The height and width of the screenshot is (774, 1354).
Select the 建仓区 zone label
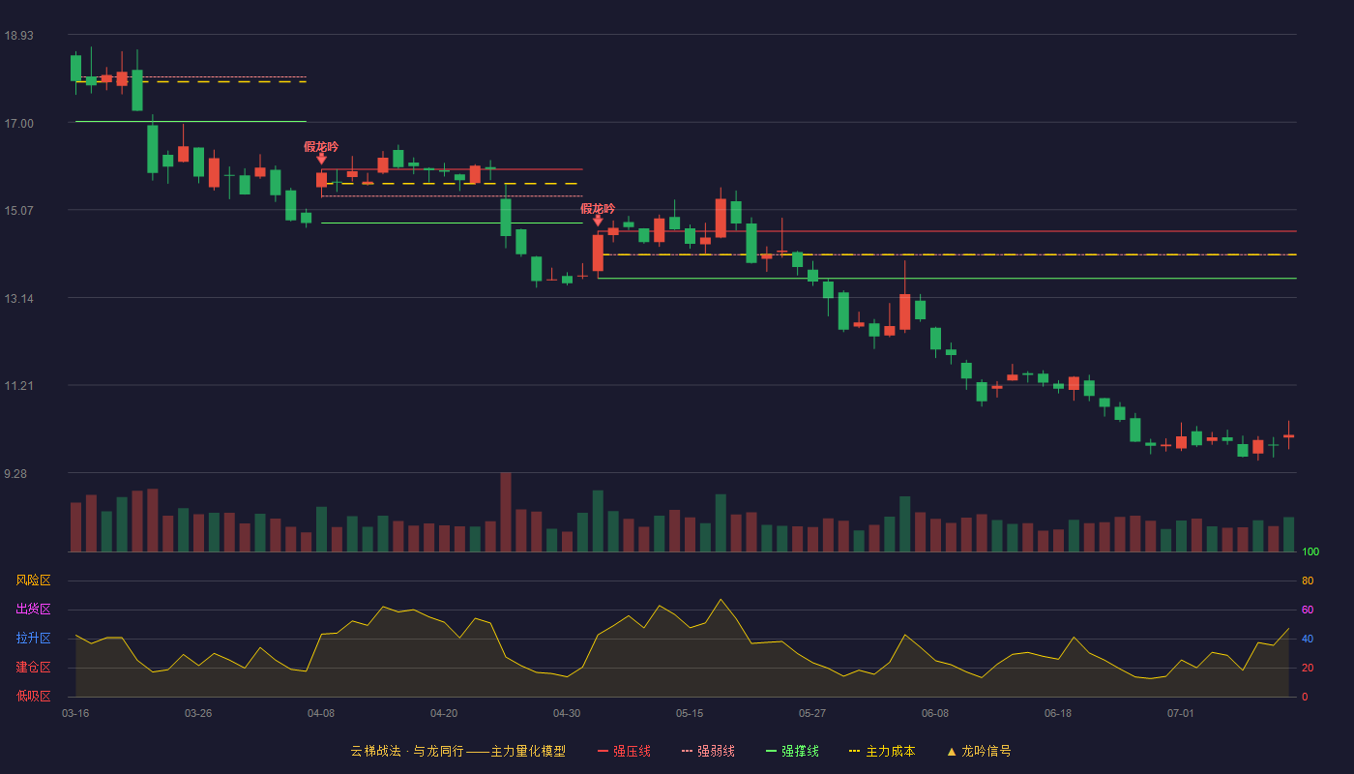pos(33,668)
